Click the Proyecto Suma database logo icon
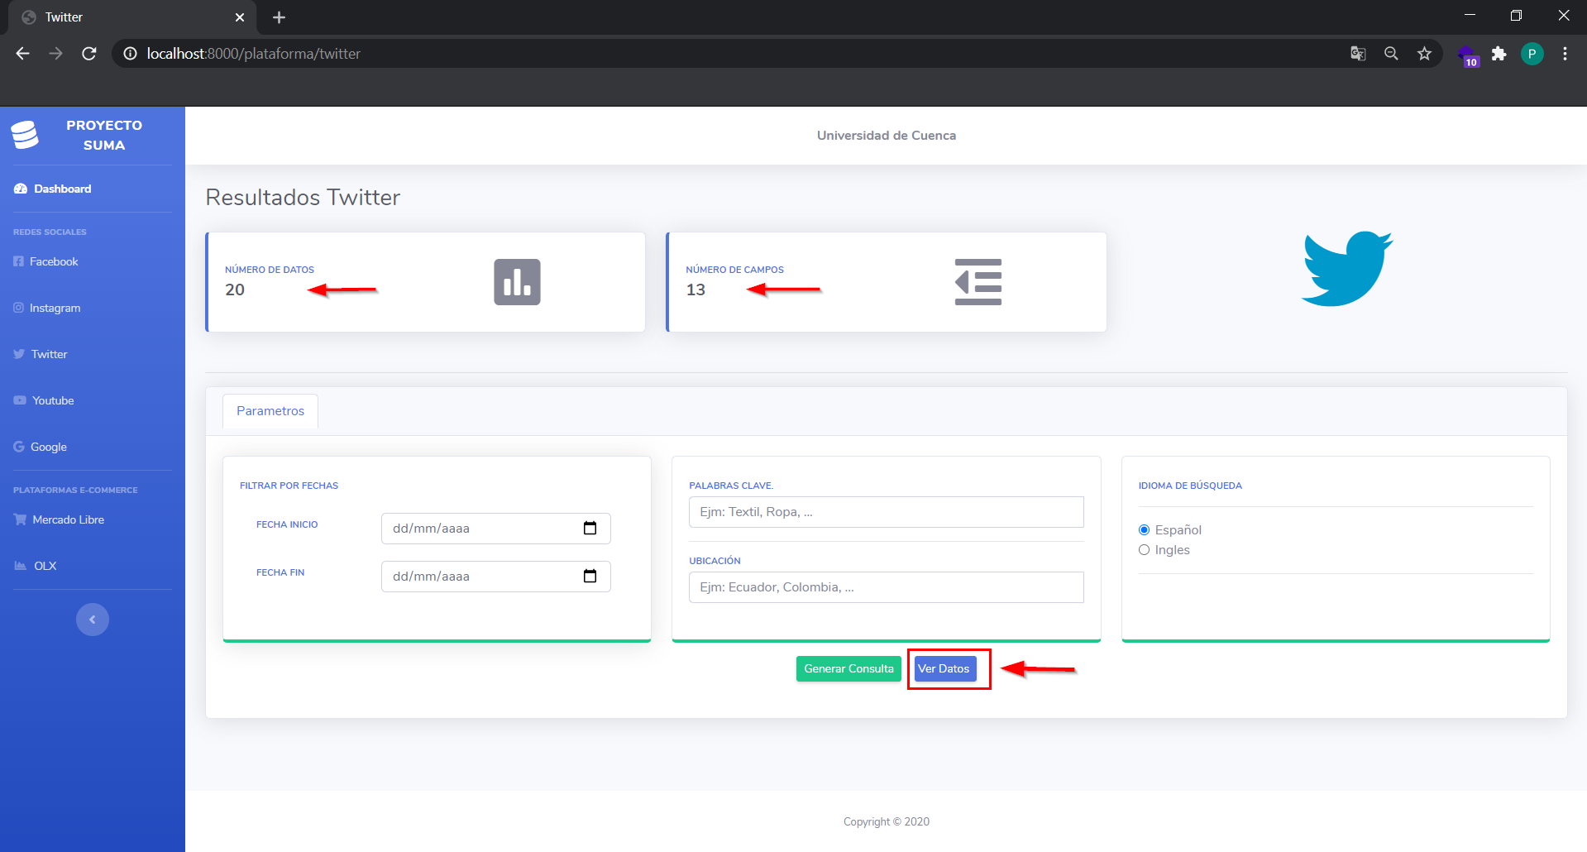 pyautogui.click(x=25, y=135)
